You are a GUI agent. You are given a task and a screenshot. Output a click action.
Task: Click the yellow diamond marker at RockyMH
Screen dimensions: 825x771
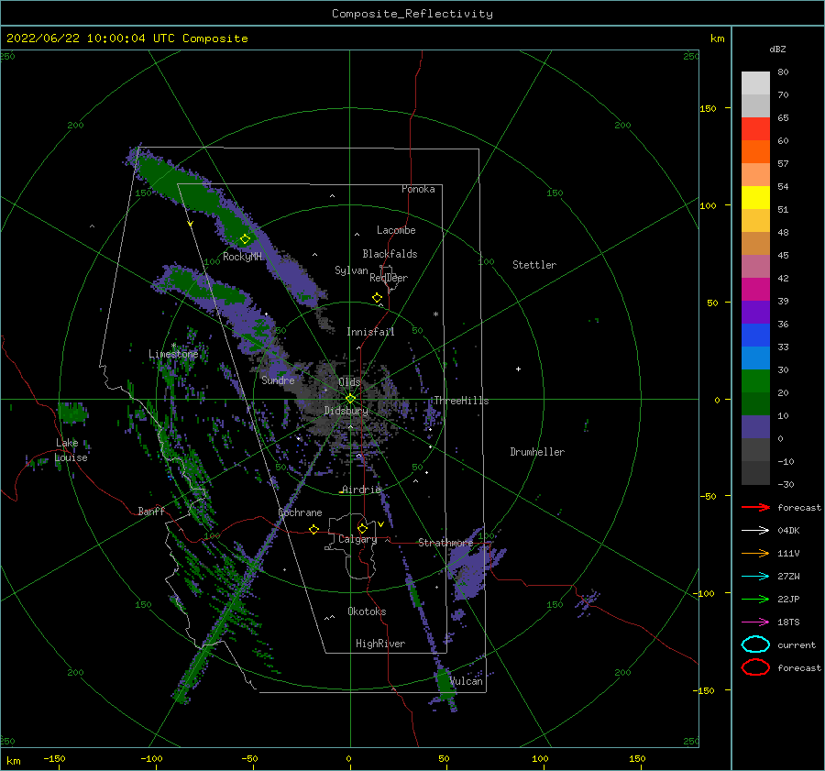pyautogui.click(x=245, y=239)
